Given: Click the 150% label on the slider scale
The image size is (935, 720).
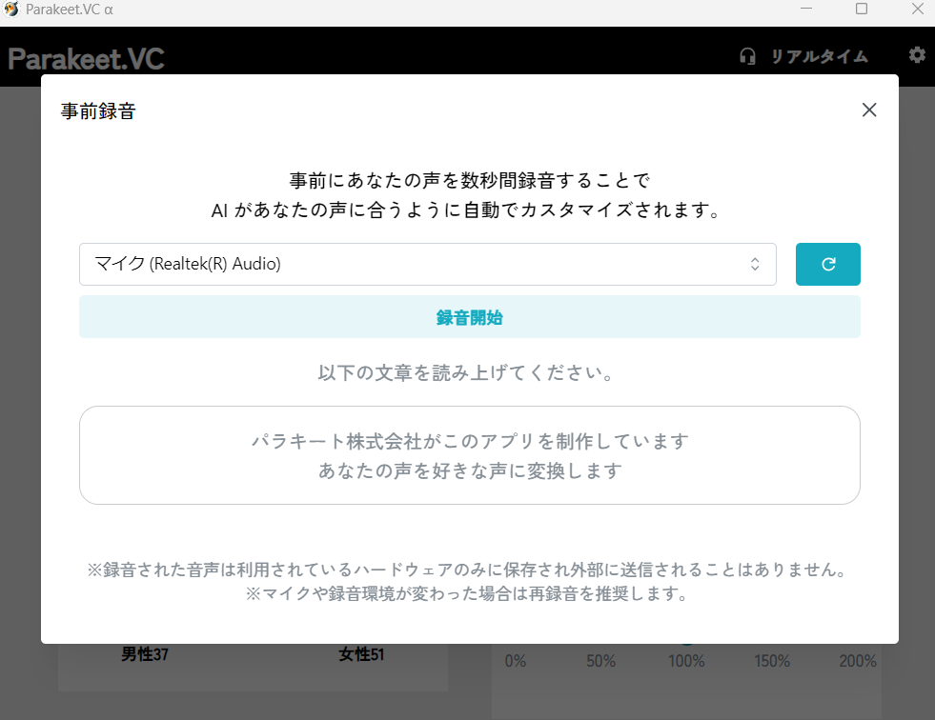Looking at the screenshot, I should point(772,661).
